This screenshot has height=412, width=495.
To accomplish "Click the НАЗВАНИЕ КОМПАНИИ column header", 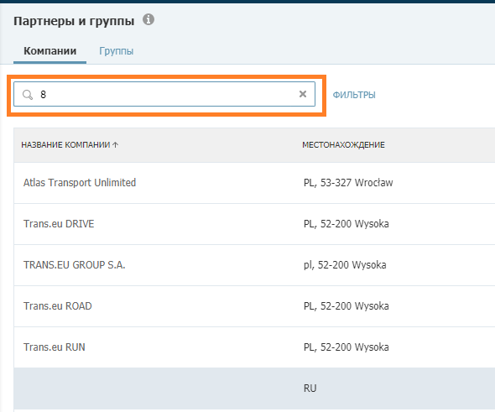I will (x=65, y=145).
